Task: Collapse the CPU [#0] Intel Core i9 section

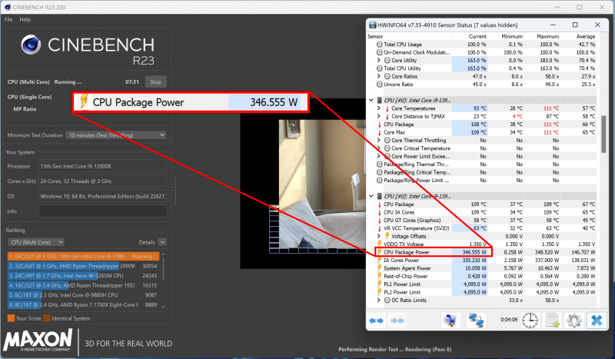Action: coord(372,100)
